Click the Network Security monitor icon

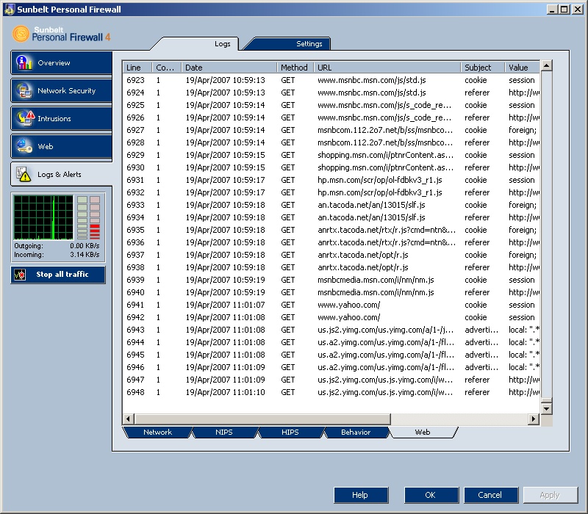[25, 91]
